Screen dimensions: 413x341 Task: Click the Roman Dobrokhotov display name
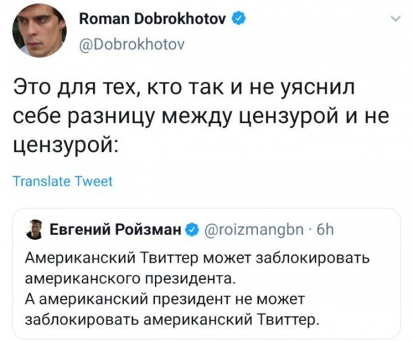(x=153, y=19)
